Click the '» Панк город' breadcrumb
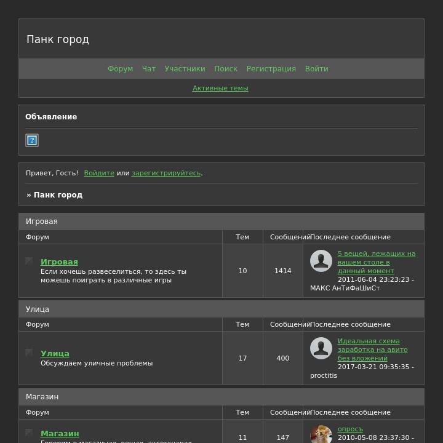The width and height of the screenshot is (443, 443). [x=55, y=195]
